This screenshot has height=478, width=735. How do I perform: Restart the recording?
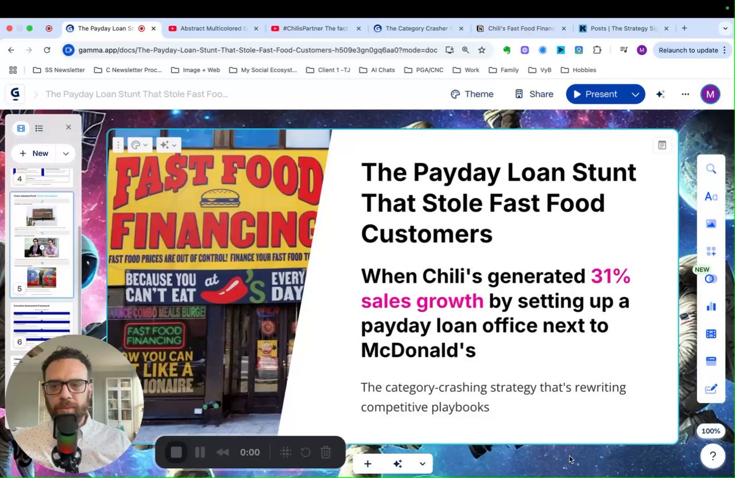[305, 452]
